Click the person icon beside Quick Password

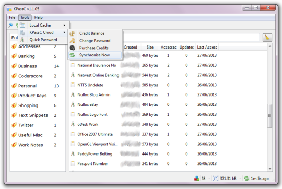pos(22,40)
